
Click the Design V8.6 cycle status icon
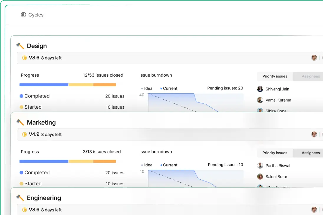pyautogui.click(x=24, y=58)
